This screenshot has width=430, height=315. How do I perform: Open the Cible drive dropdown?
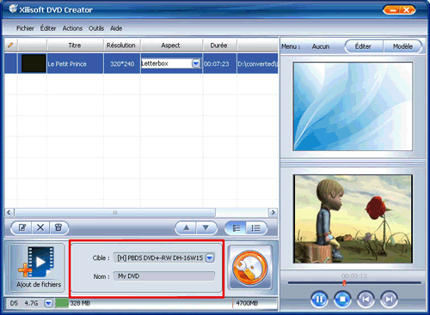[x=210, y=257]
